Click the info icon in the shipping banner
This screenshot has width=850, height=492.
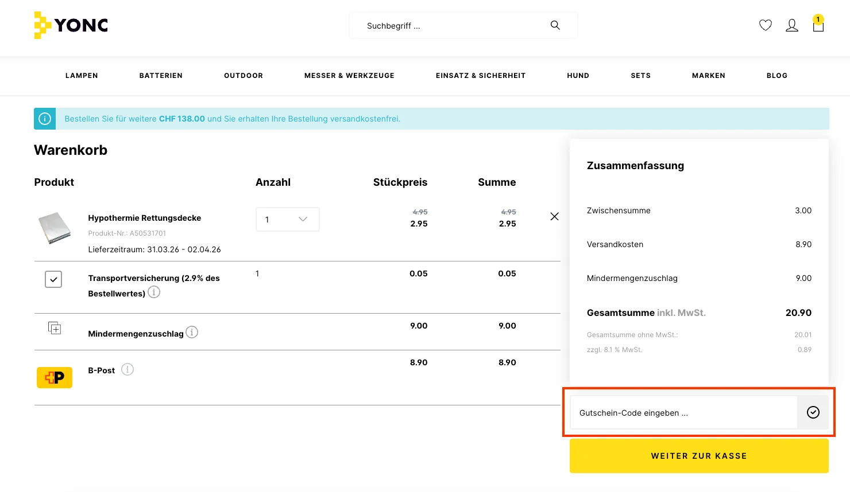point(44,118)
